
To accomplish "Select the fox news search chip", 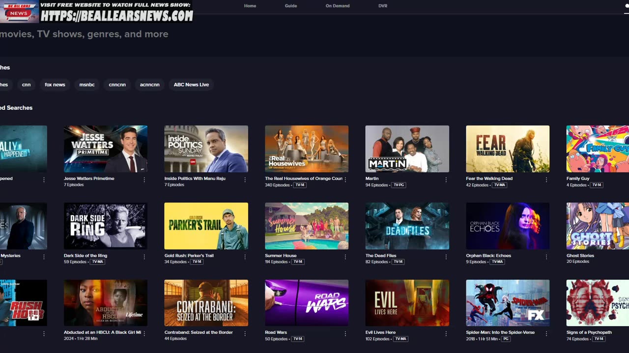I will 55,85.
